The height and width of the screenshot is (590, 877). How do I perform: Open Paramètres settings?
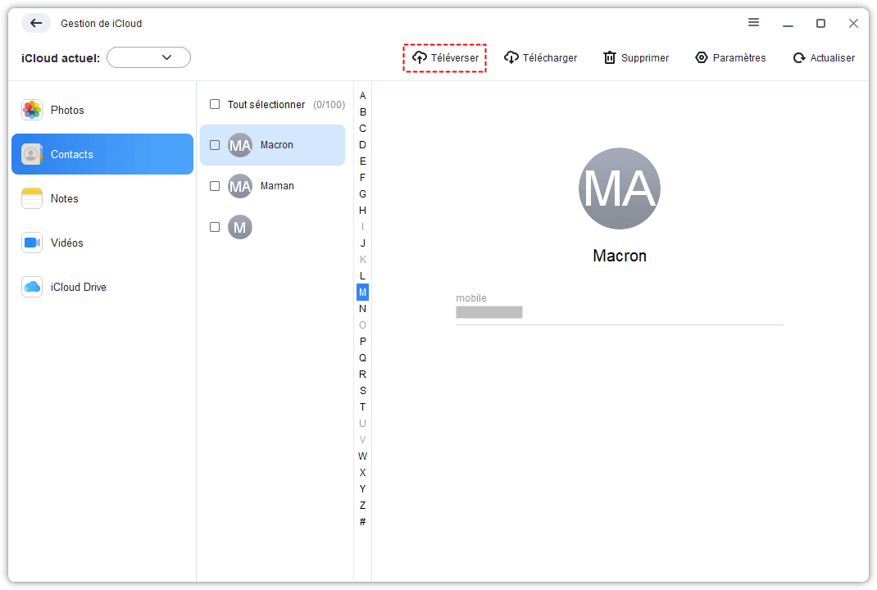(730, 57)
